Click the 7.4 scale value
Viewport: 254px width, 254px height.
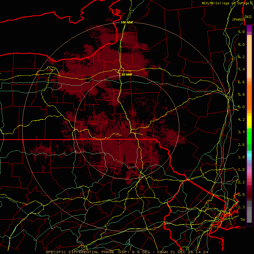click(x=241, y=69)
